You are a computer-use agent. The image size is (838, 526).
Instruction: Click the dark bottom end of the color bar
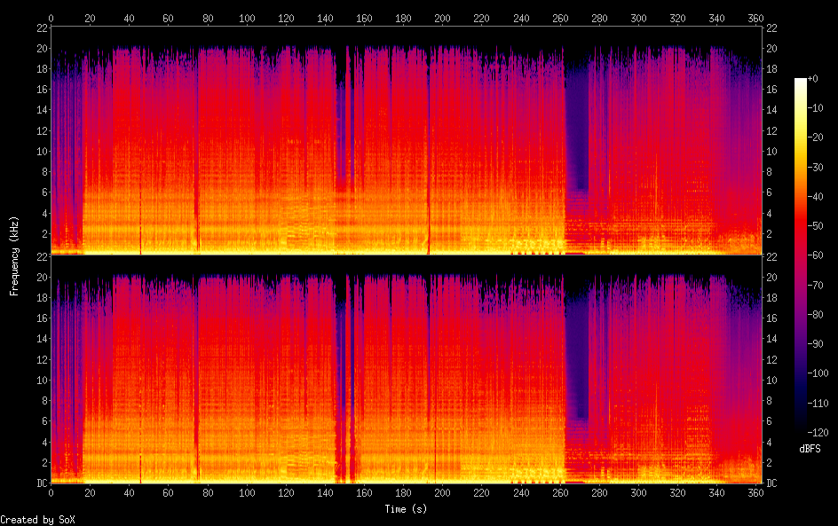[801, 428]
